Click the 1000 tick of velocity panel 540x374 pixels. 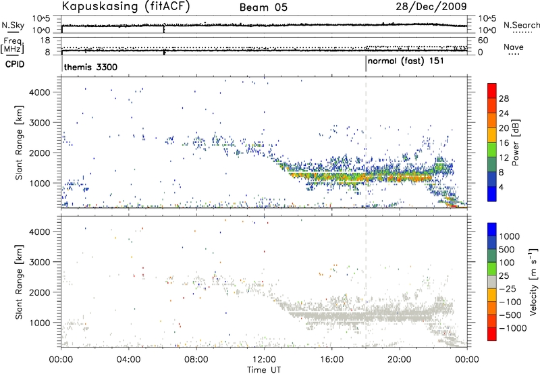(40, 323)
